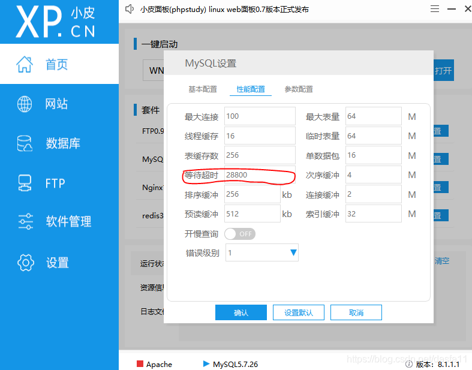Click the 一键启动 heading

pos(160,44)
